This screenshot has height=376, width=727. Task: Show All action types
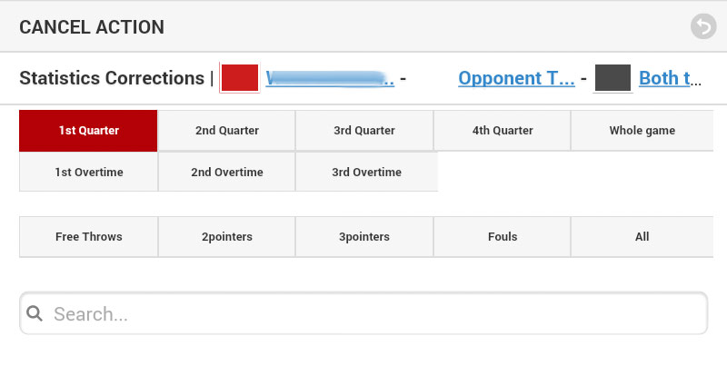[x=642, y=237]
